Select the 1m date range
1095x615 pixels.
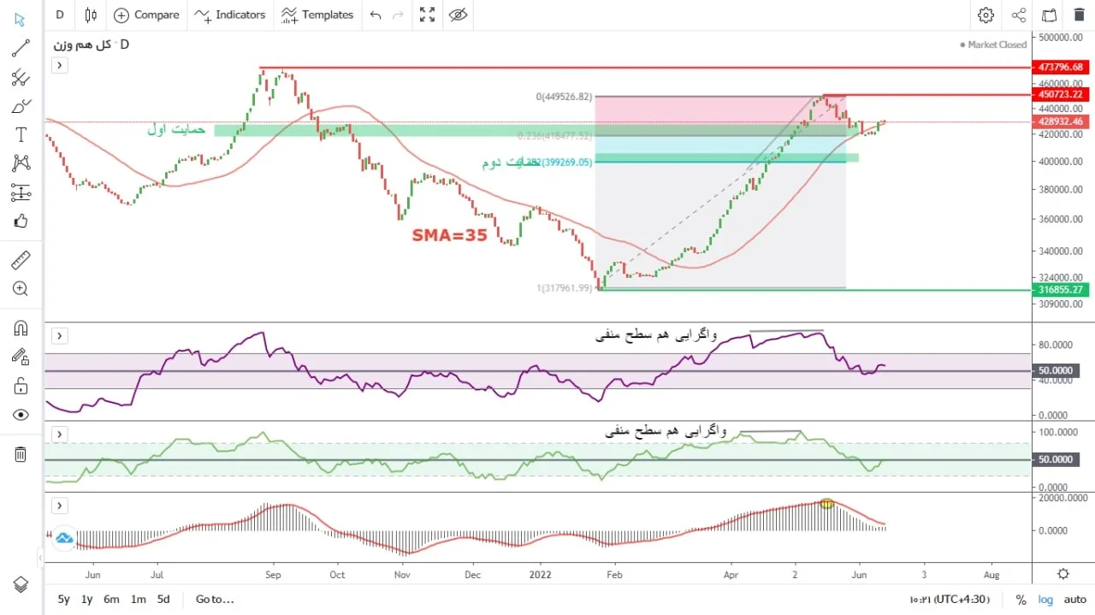click(138, 599)
